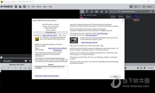Click the redo arrow icon
155x93 pixels.
click(15, 68)
